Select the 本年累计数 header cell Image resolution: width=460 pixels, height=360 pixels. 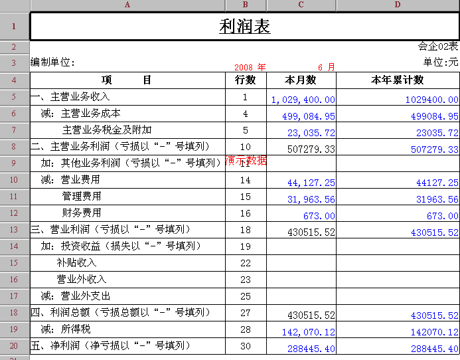398,80
